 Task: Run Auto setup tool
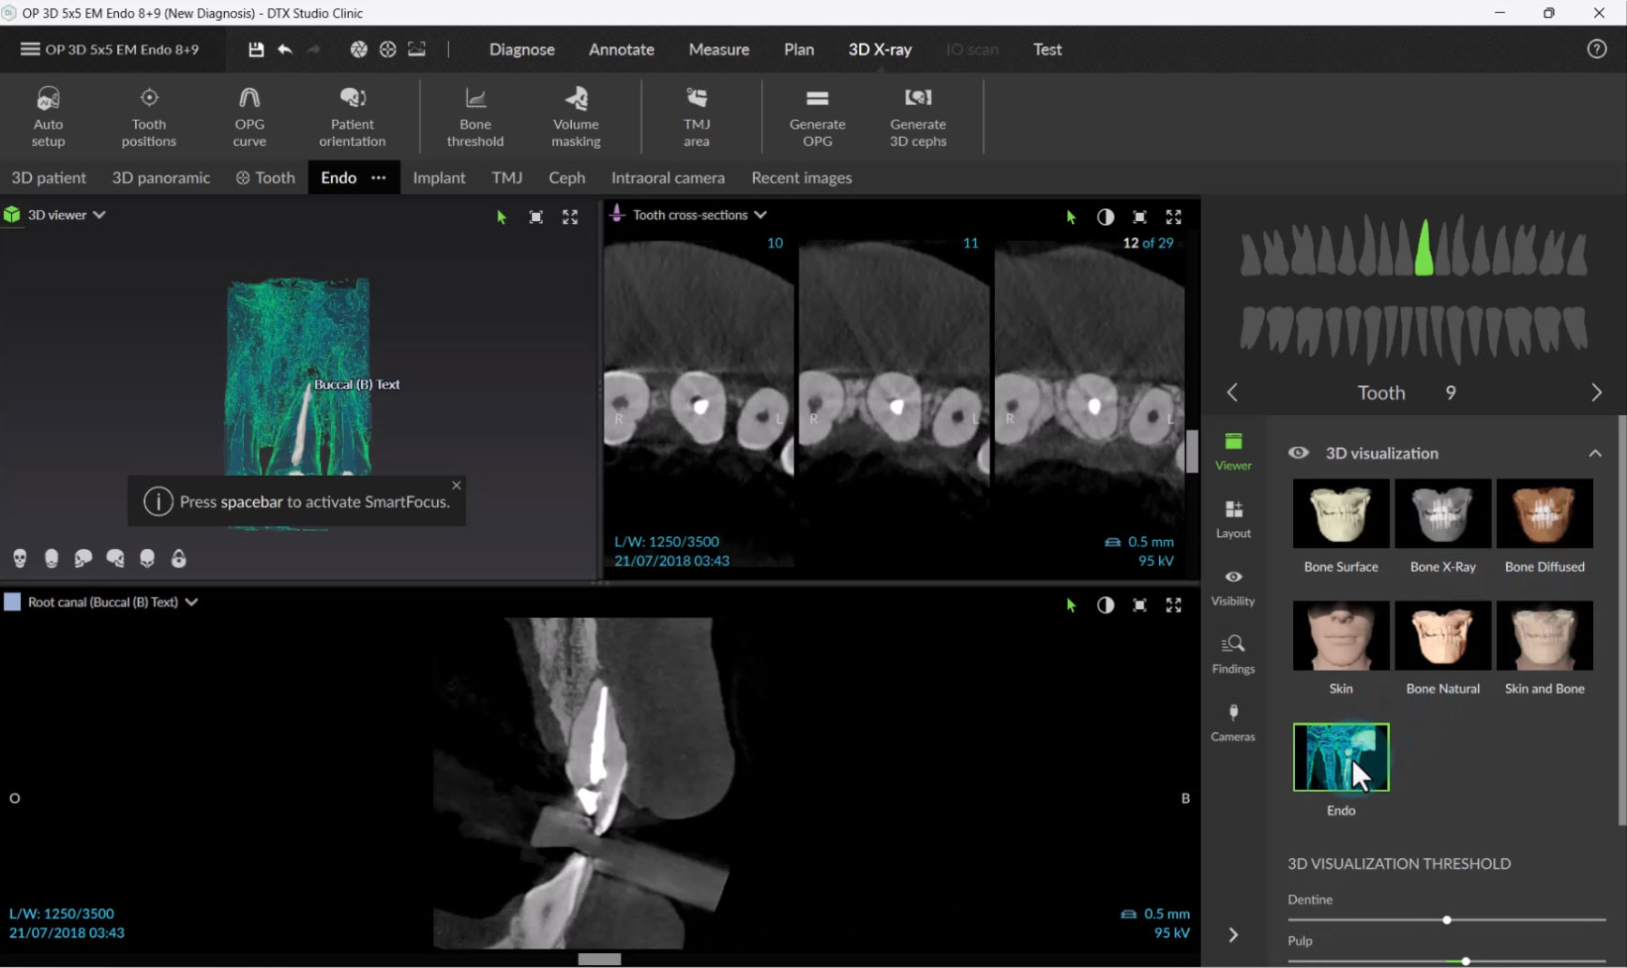click(x=48, y=116)
